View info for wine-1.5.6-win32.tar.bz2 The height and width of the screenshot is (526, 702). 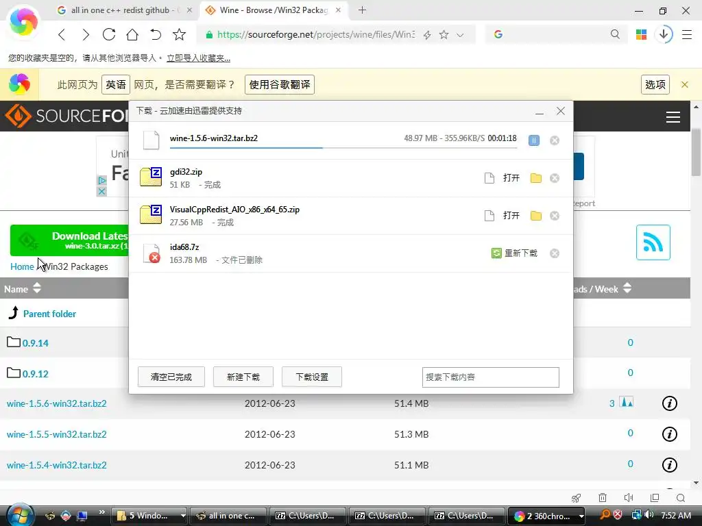pos(669,403)
